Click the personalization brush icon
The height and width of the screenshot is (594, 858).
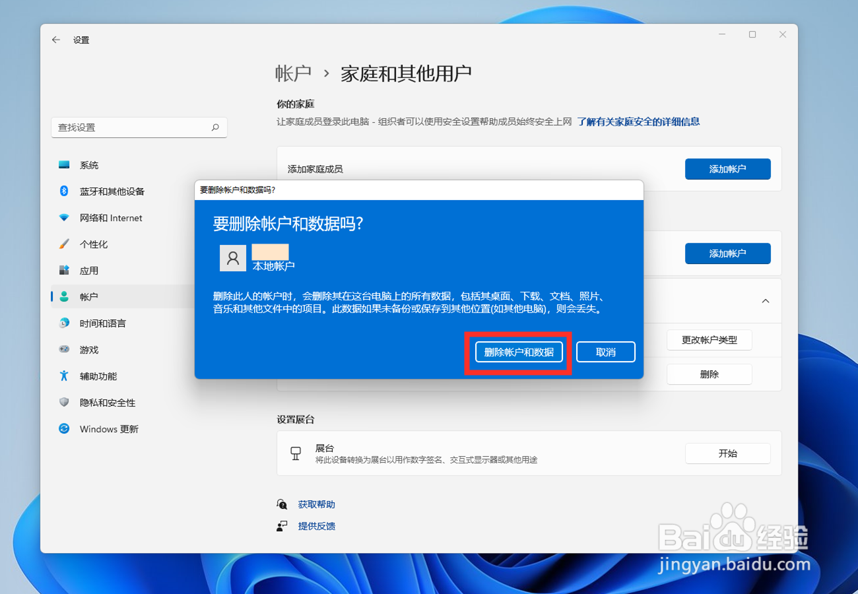click(64, 244)
